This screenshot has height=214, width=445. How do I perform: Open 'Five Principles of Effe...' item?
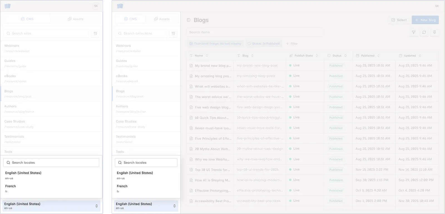pos(213,139)
